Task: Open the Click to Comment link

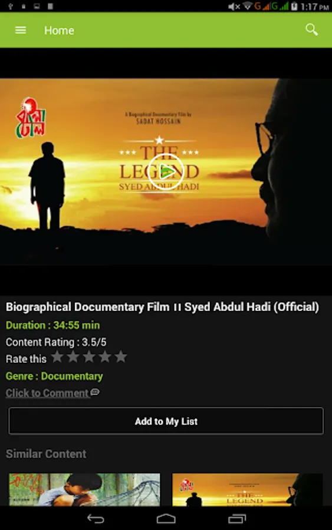Action: point(47,393)
